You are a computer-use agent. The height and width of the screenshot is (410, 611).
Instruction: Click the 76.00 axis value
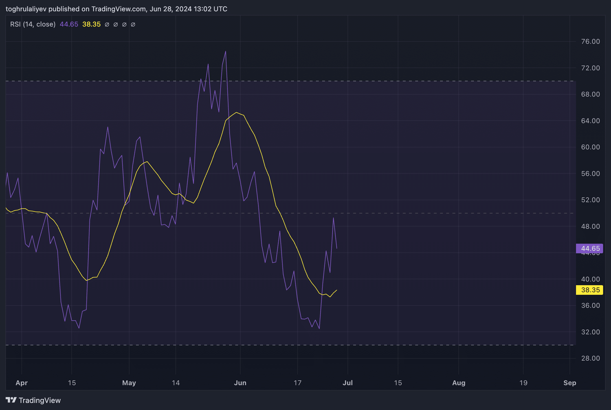590,42
